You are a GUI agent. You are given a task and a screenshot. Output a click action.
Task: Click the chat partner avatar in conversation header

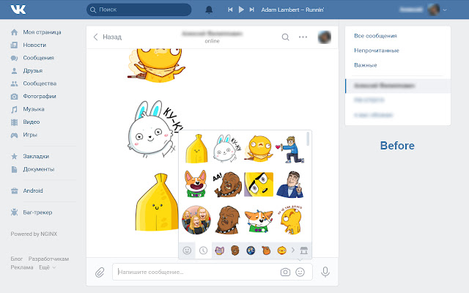coord(324,37)
